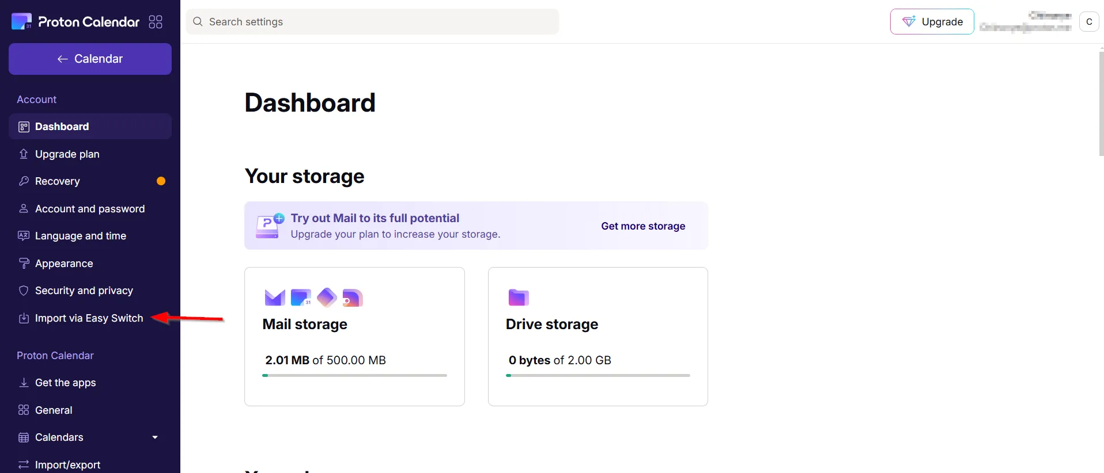The height and width of the screenshot is (473, 1104).
Task: Click the Proton Calendar icon in Mail storage
Action: pyautogui.click(x=301, y=297)
